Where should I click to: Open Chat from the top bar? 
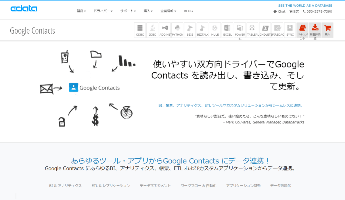[279, 11]
